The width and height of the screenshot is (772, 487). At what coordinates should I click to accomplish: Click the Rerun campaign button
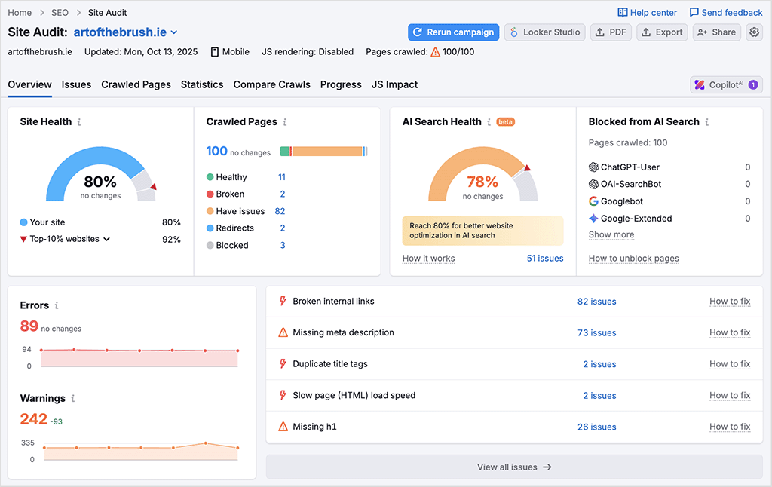453,32
